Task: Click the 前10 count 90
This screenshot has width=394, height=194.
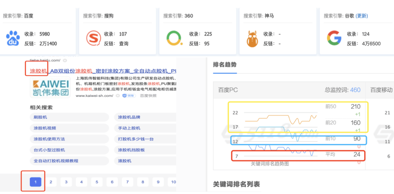Action: [x=357, y=139]
